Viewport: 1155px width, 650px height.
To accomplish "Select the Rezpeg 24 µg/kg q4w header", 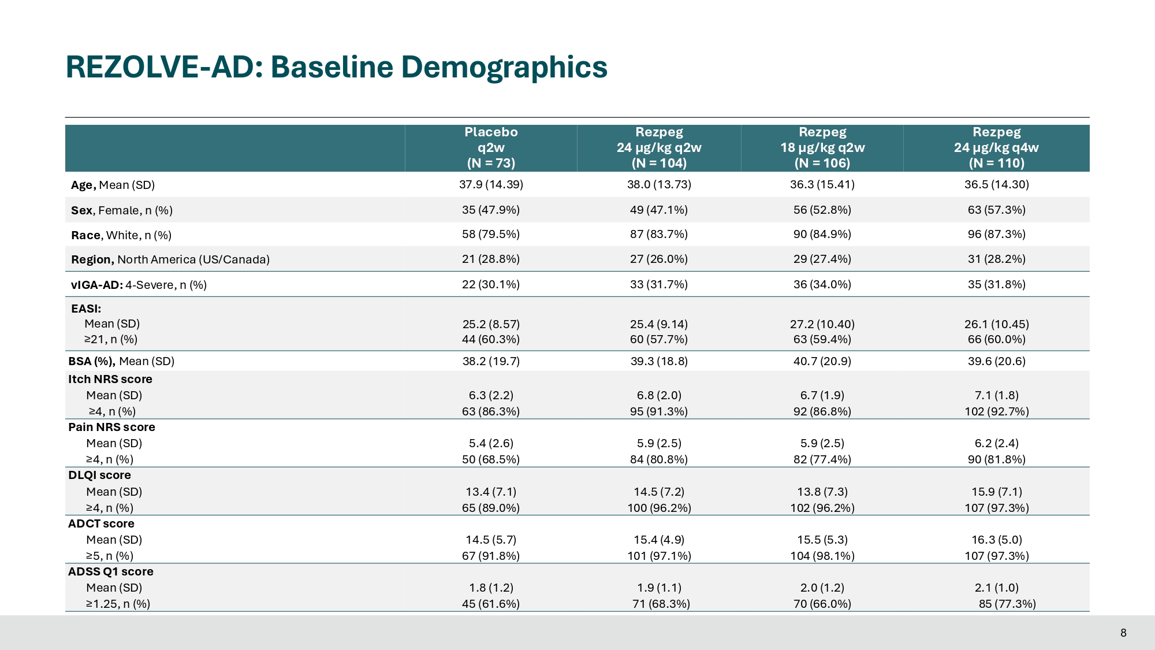I will [996, 148].
